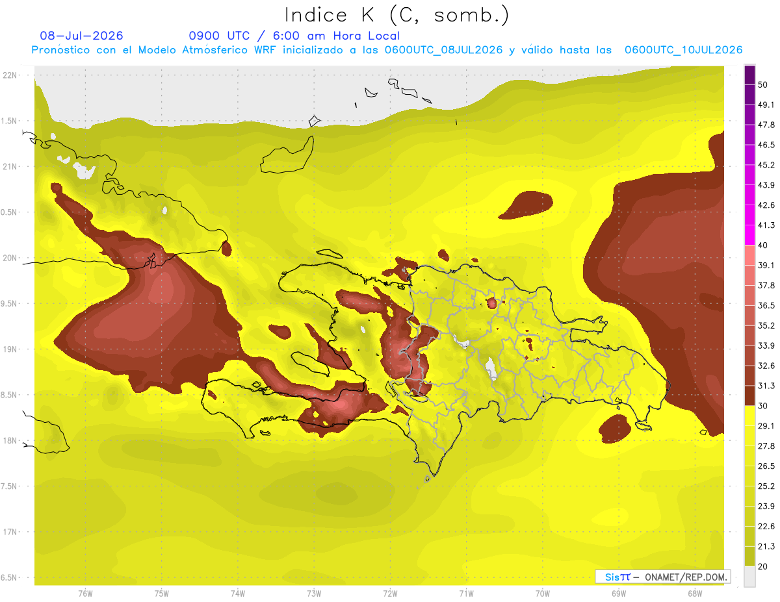Click the valid-until timestamp "0600UTC_10JUL2026"

pos(683,50)
